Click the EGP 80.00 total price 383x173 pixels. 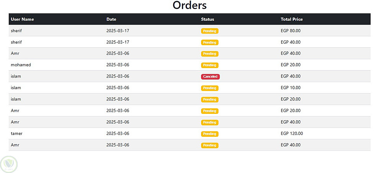290,31
